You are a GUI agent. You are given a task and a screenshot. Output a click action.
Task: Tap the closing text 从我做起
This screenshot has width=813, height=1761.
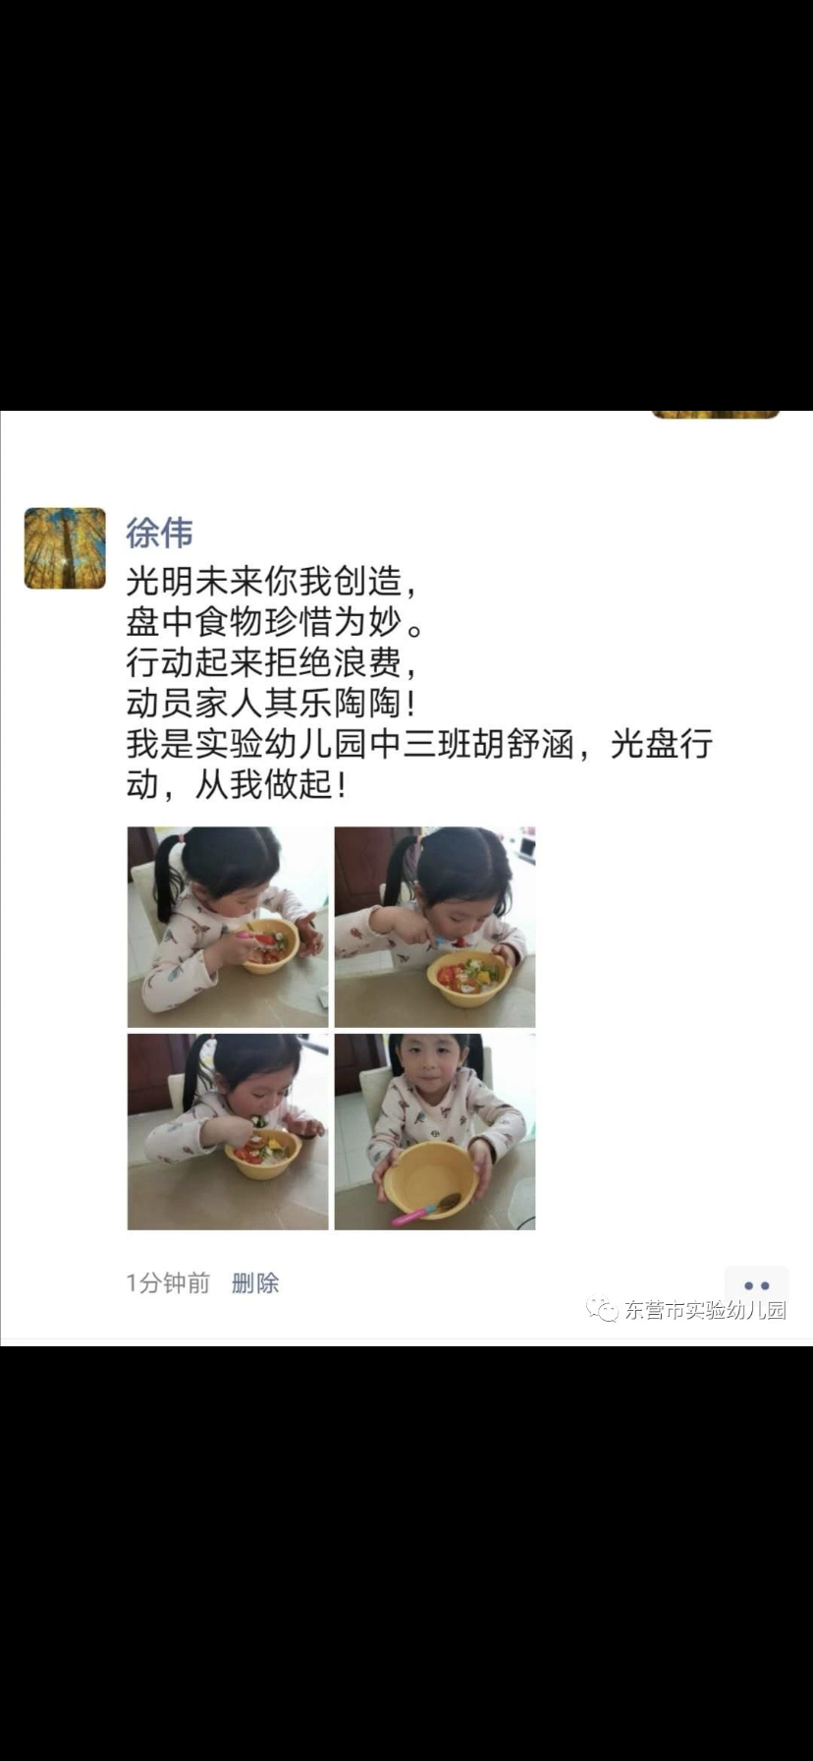pos(264,784)
